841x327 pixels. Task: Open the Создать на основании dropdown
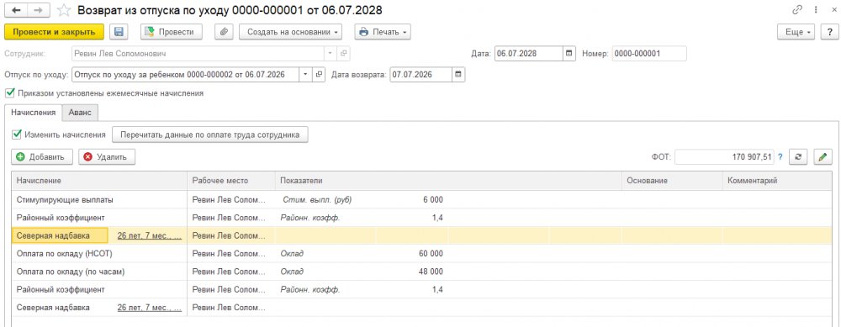tap(291, 32)
